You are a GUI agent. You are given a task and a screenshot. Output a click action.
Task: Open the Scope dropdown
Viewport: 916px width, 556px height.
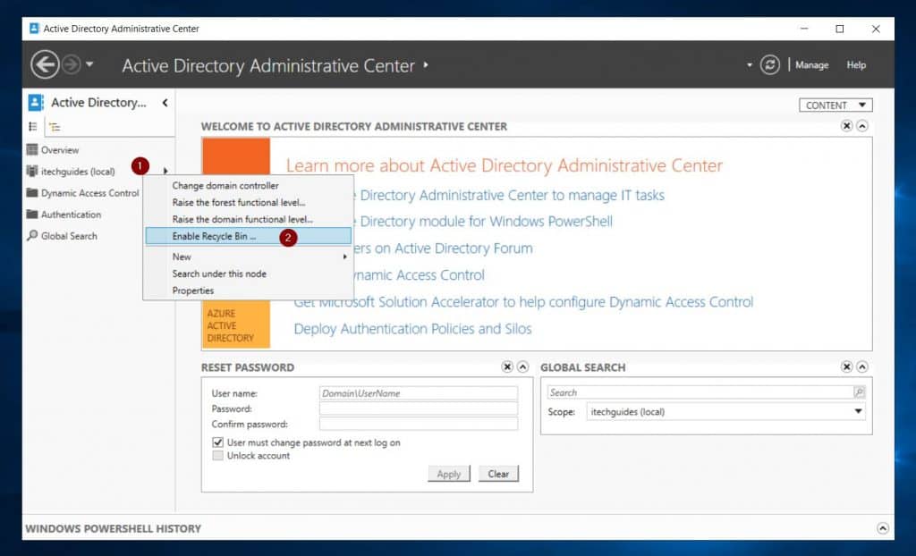point(726,411)
